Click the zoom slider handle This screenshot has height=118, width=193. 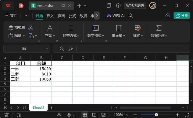point(156,115)
